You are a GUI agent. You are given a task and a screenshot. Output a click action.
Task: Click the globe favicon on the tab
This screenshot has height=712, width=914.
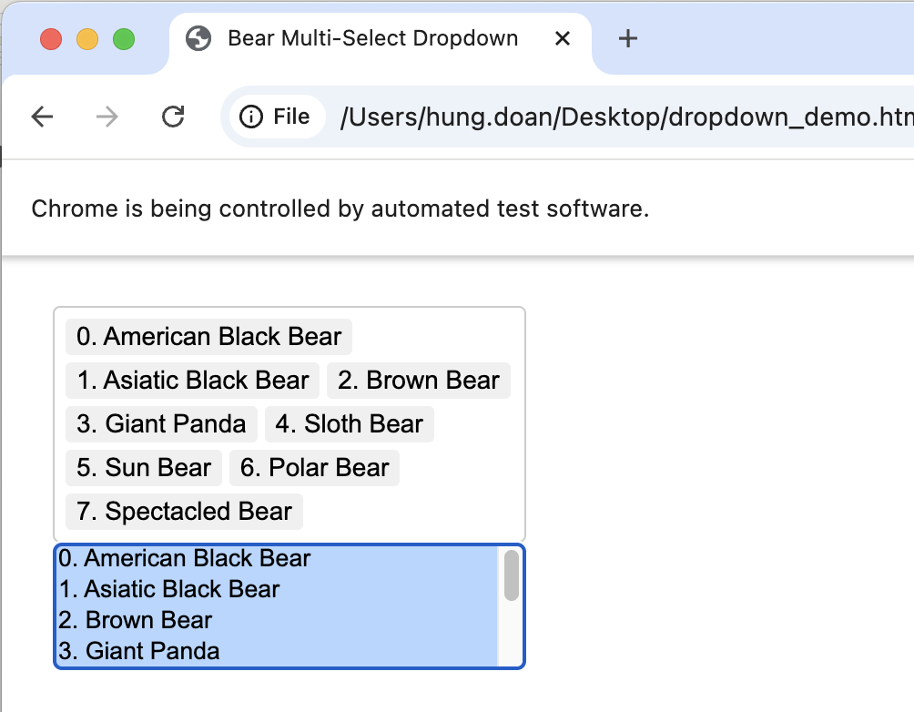click(198, 38)
